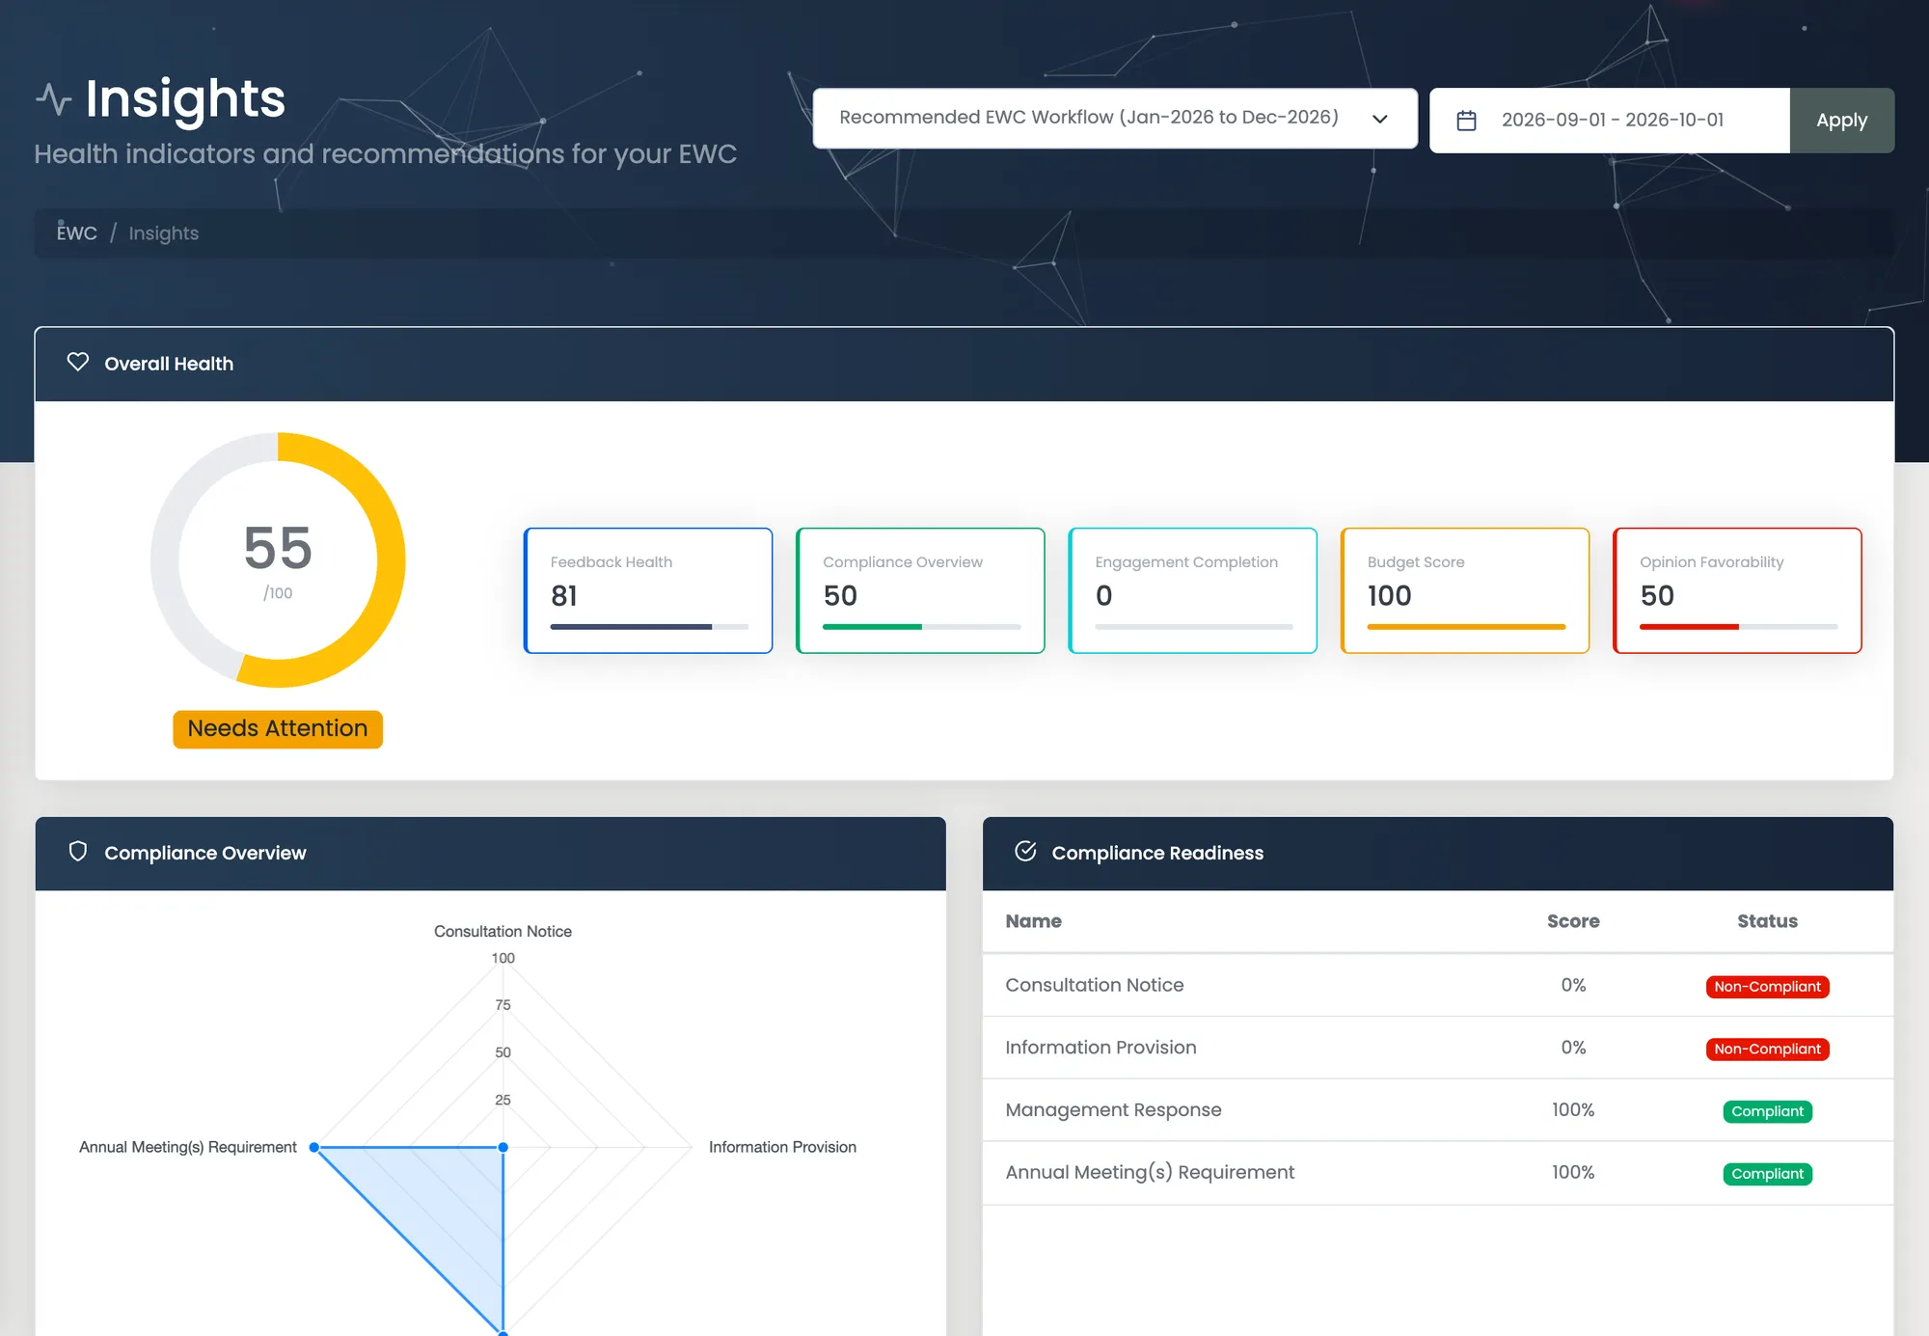Click Compliant badge for Management Response
This screenshot has height=1336, width=1929.
(x=1767, y=1112)
